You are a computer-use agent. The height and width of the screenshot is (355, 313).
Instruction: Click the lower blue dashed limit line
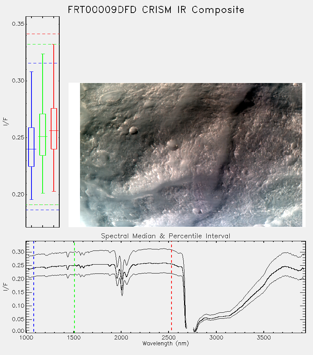pyautogui.click(x=43, y=210)
